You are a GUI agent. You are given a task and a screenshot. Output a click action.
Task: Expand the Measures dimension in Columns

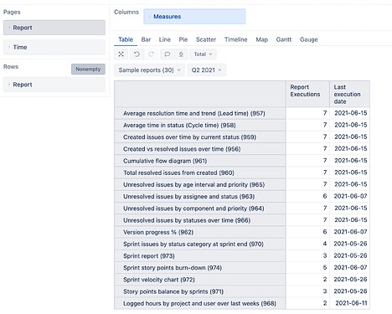tap(194, 17)
